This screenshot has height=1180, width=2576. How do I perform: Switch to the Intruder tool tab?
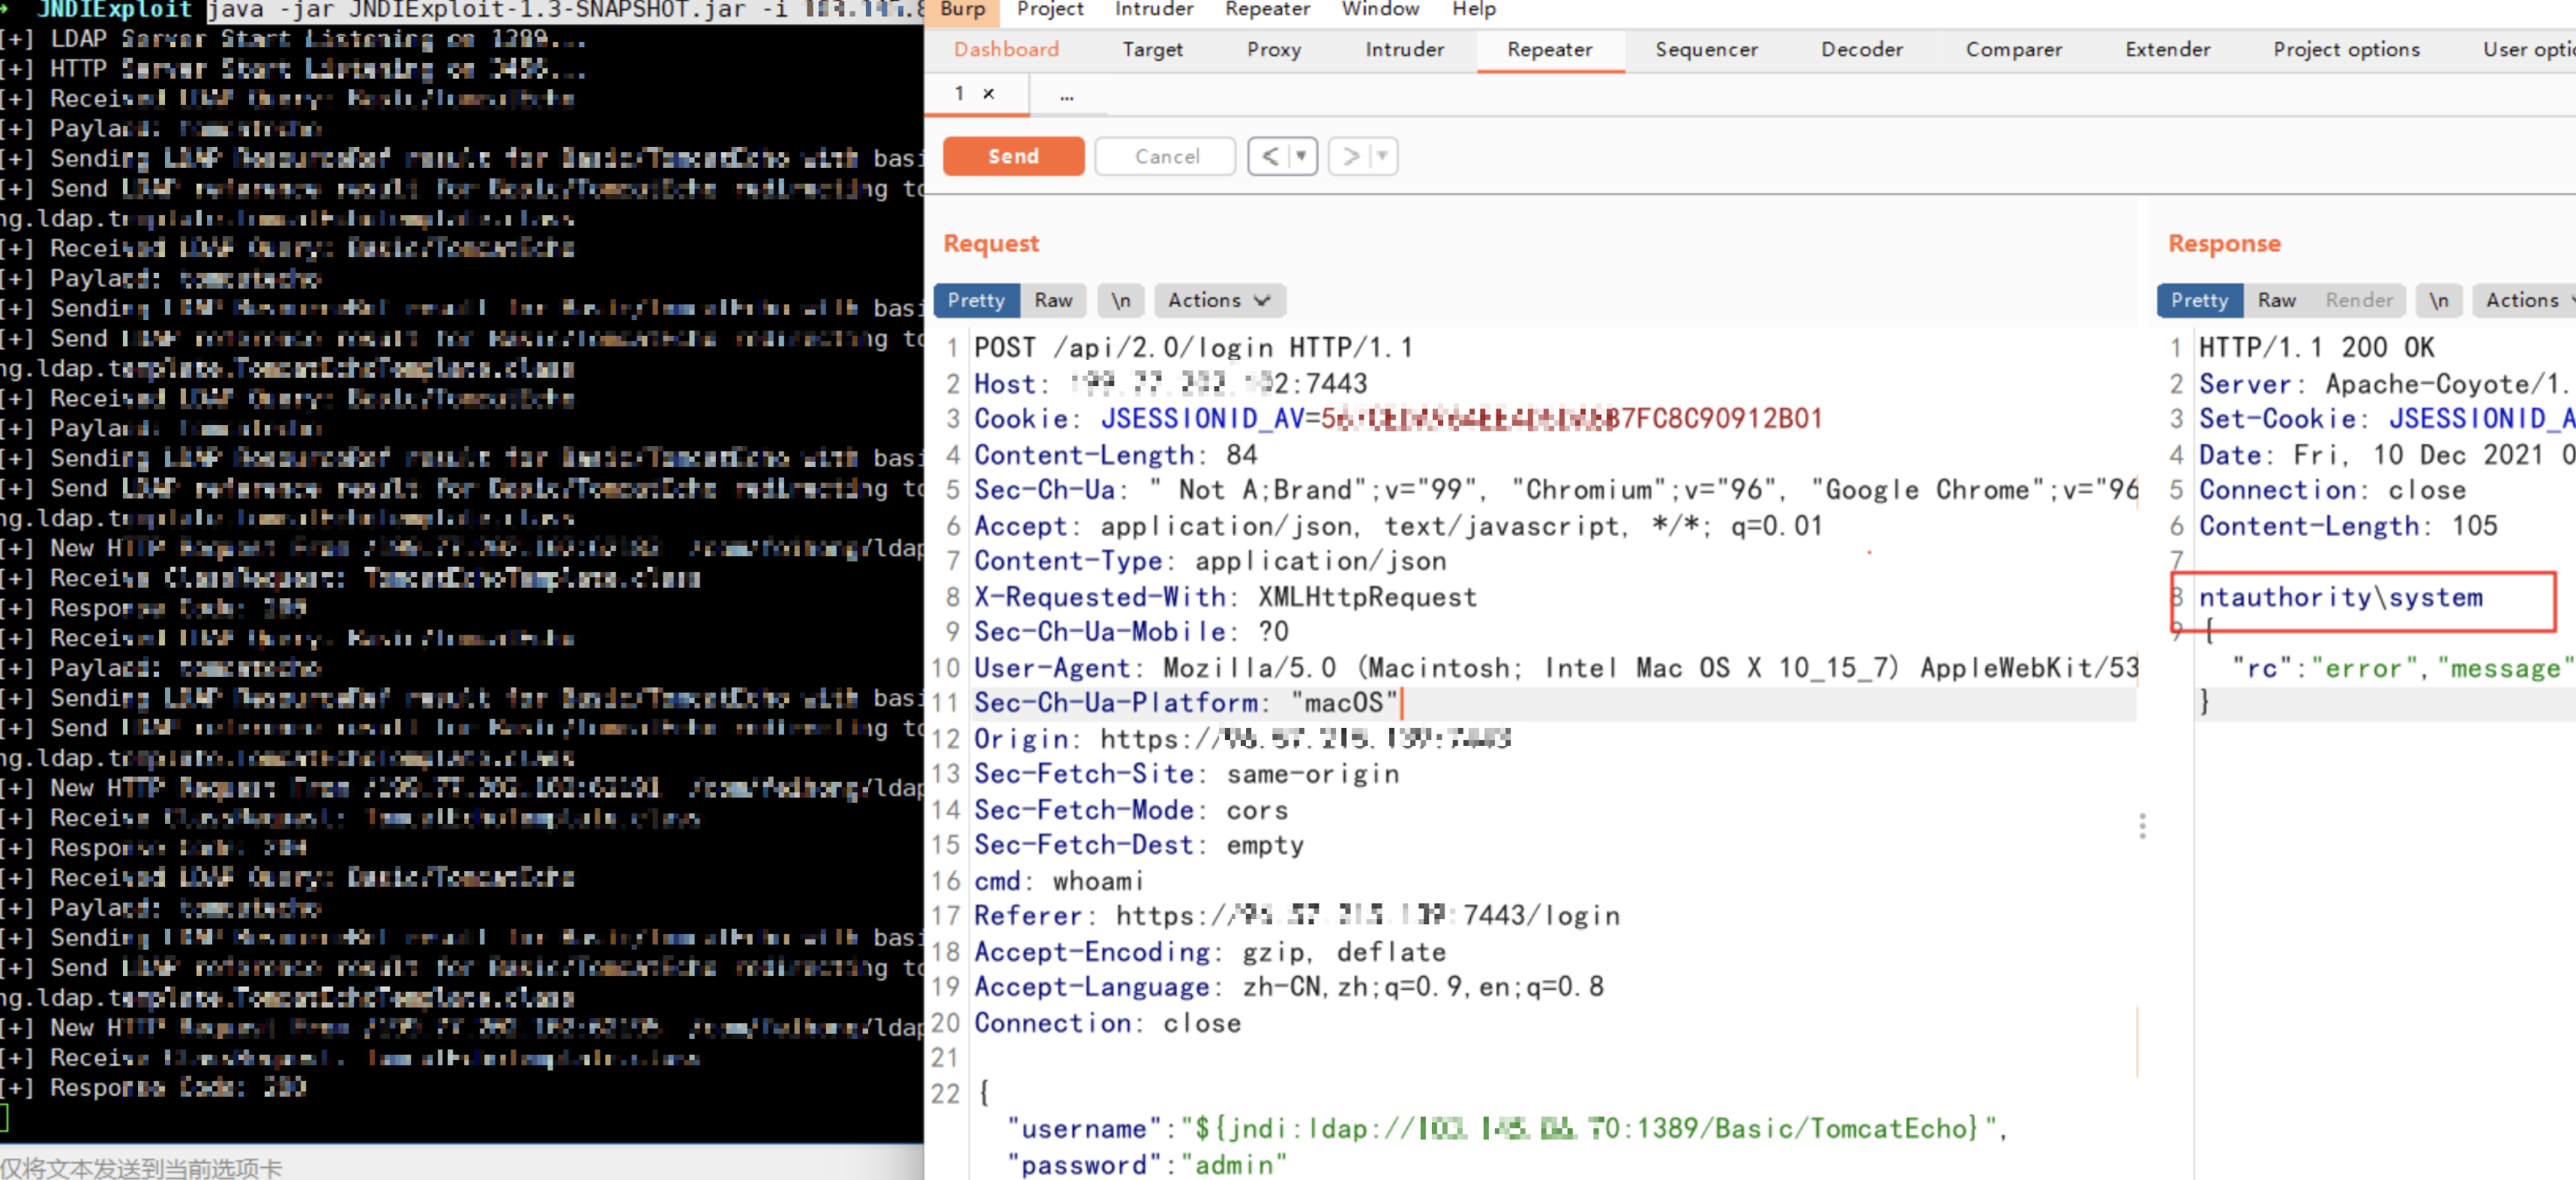coord(1404,49)
